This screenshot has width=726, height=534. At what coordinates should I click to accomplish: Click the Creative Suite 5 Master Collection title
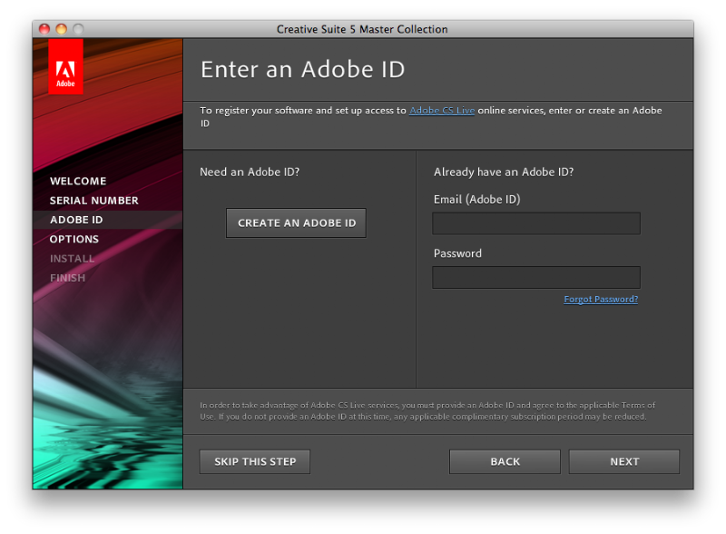click(362, 29)
